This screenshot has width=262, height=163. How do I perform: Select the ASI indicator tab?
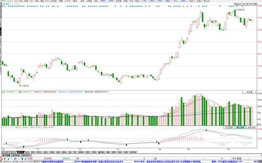[70, 152]
